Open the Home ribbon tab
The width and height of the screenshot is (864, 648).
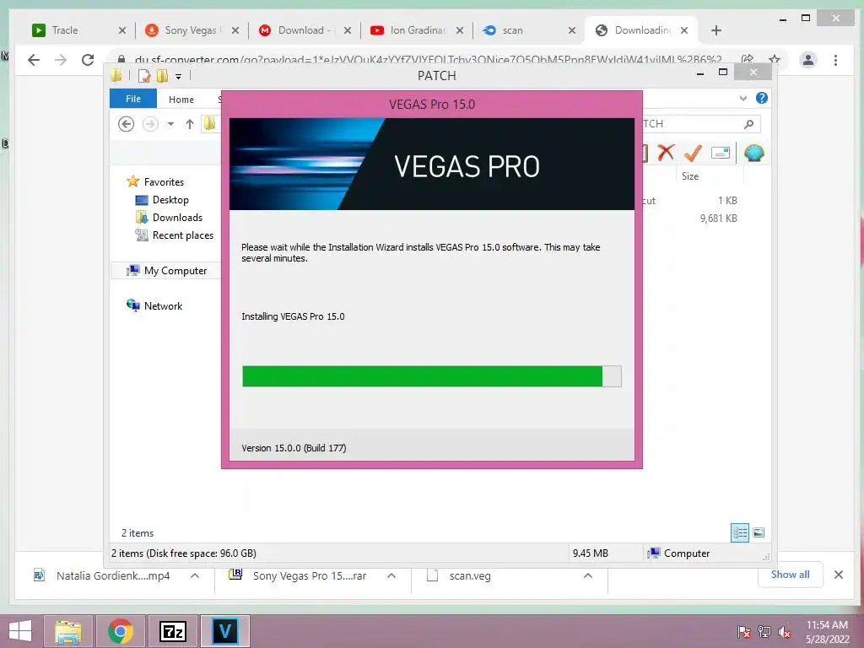pos(181,100)
